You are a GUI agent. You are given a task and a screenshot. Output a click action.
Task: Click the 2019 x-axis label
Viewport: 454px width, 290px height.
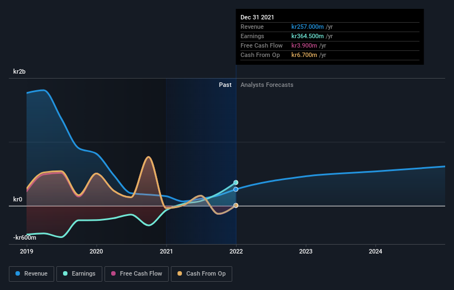tap(27, 251)
